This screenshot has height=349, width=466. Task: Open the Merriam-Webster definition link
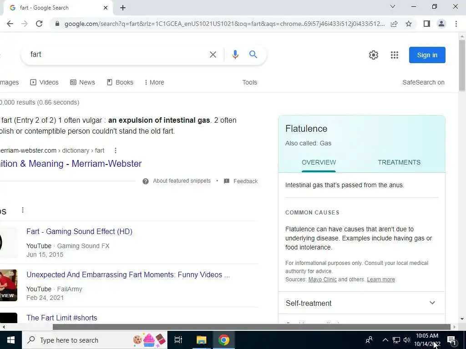(71, 164)
